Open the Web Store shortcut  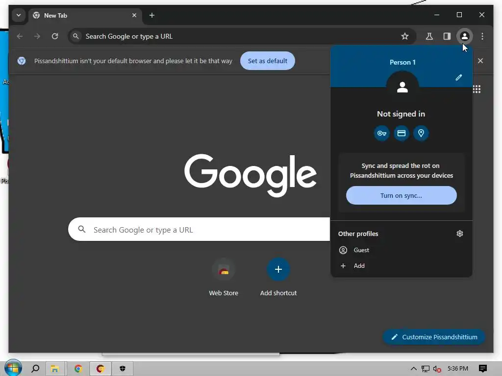224,278
